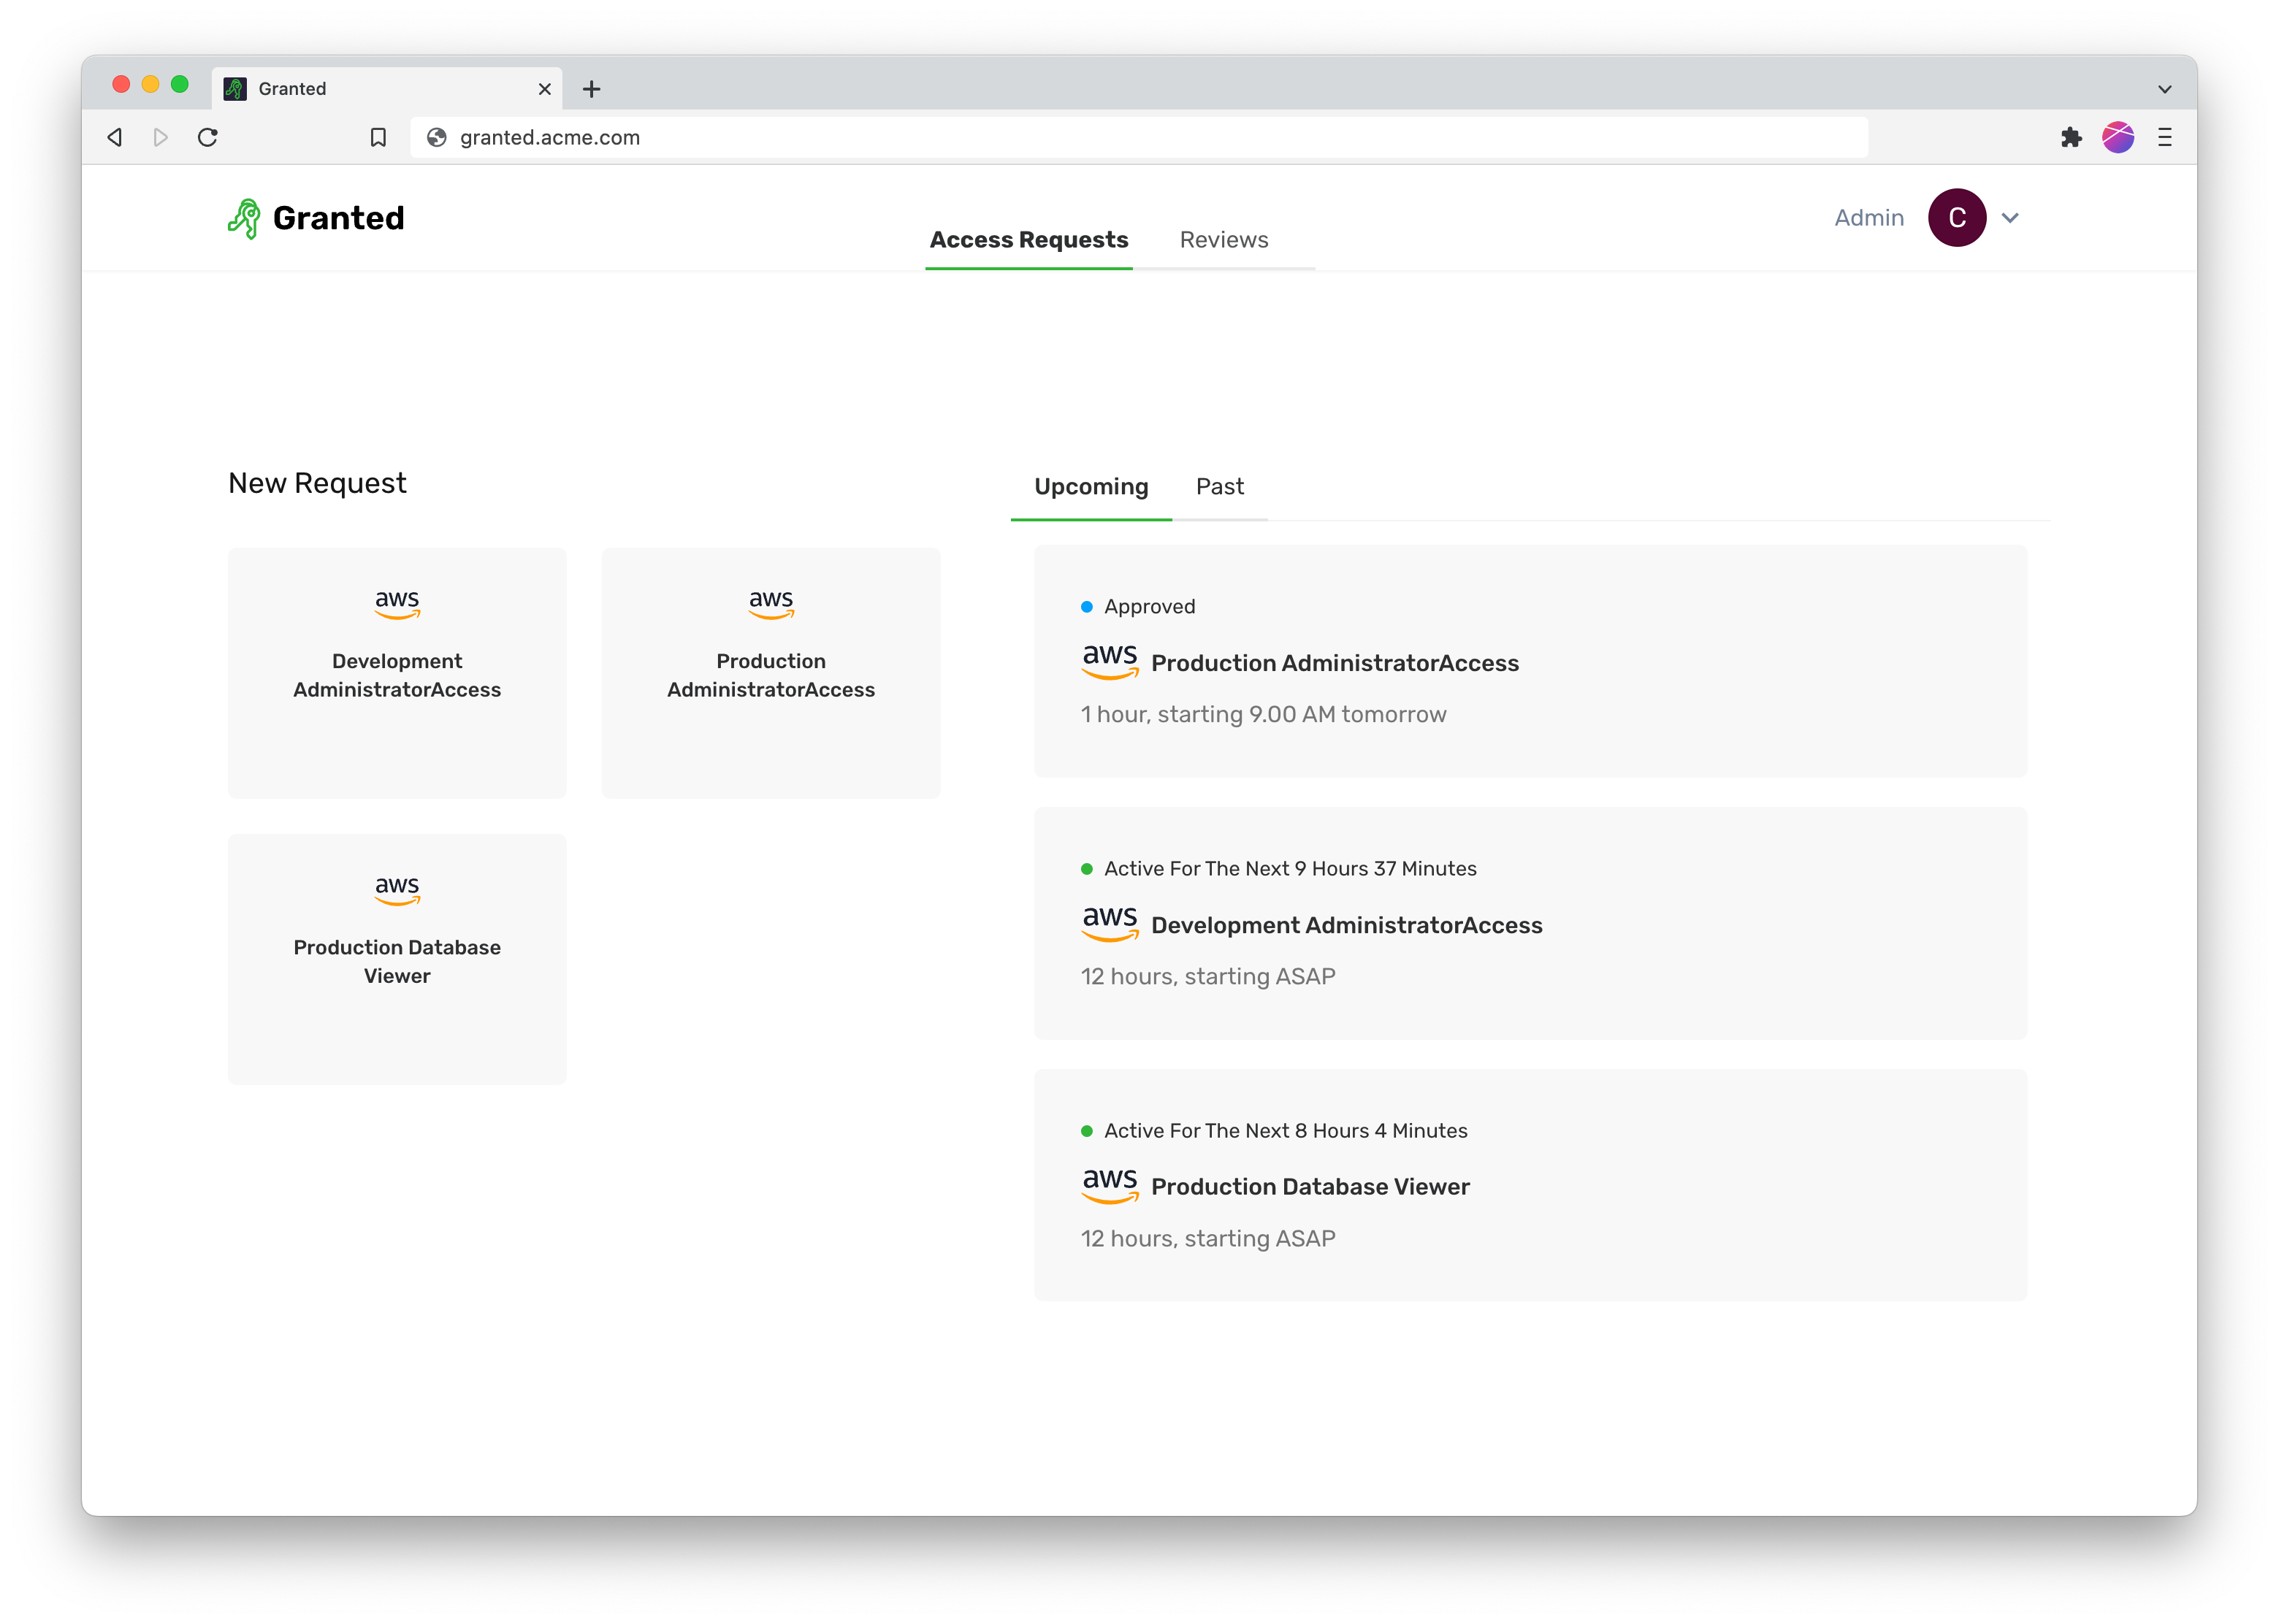Request Development AdministratorAccess card
The image size is (2279, 1624).
[397, 672]
